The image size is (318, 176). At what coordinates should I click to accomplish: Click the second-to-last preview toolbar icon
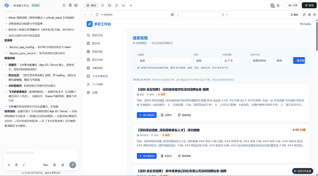coord(309,15)
